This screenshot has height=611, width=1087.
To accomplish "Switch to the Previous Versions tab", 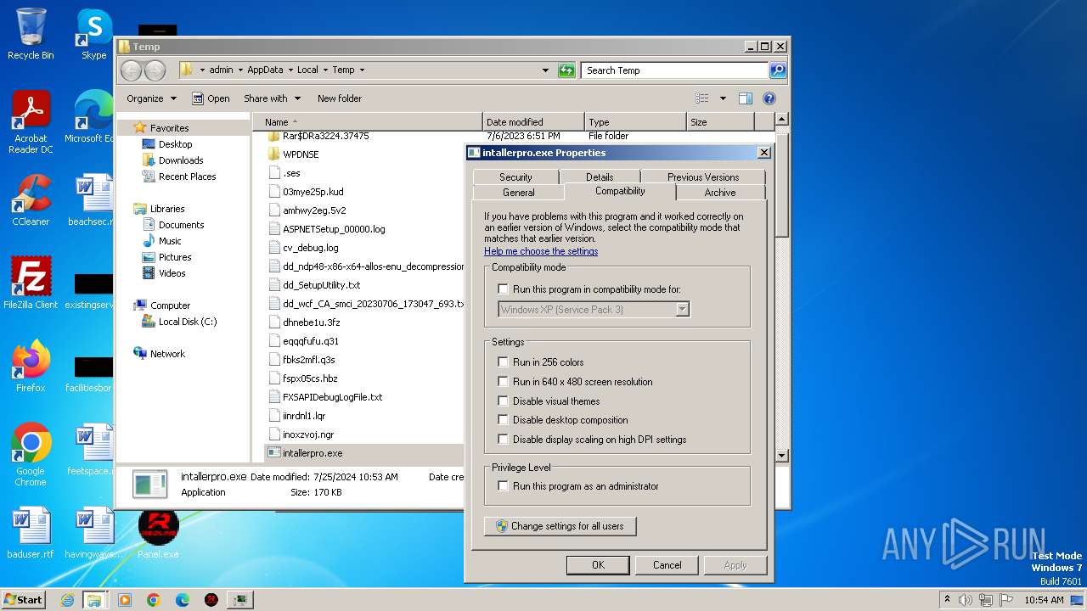I will pos(703,177).
